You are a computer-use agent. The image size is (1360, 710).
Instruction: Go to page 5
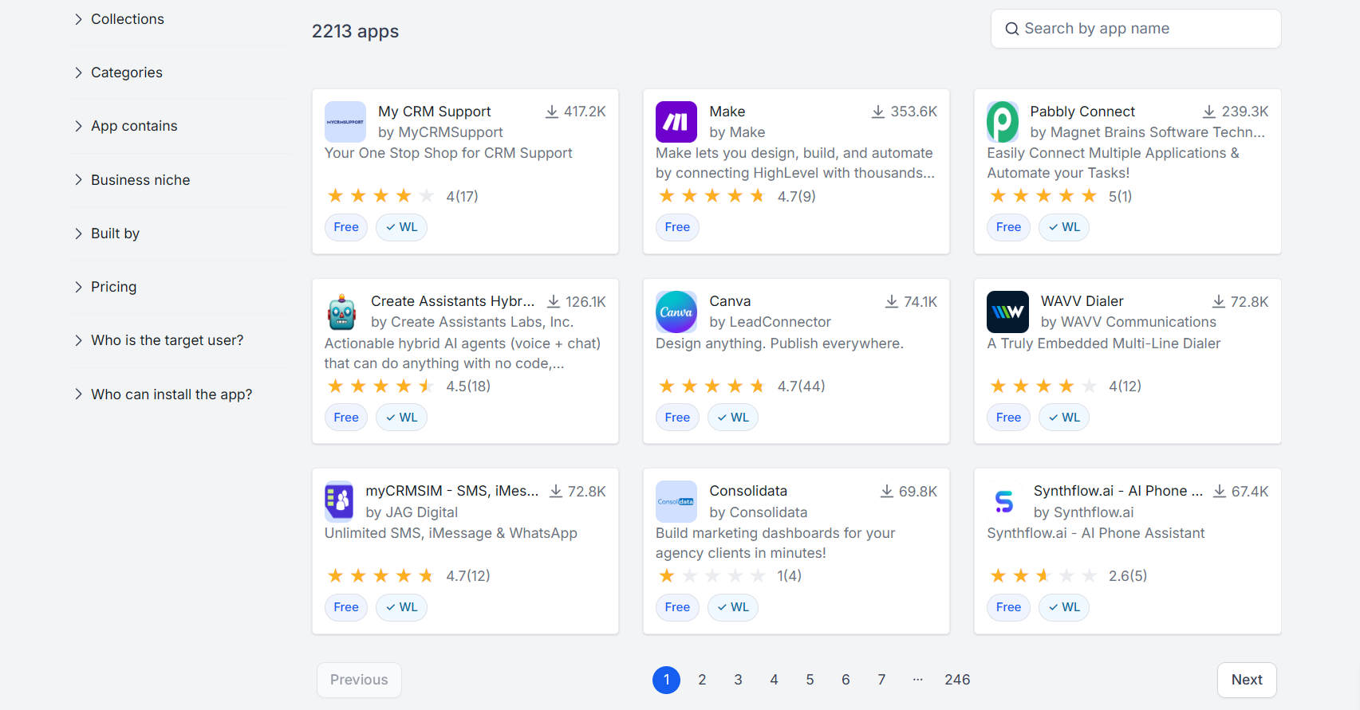pyautogui.click(x=810, y=680)
